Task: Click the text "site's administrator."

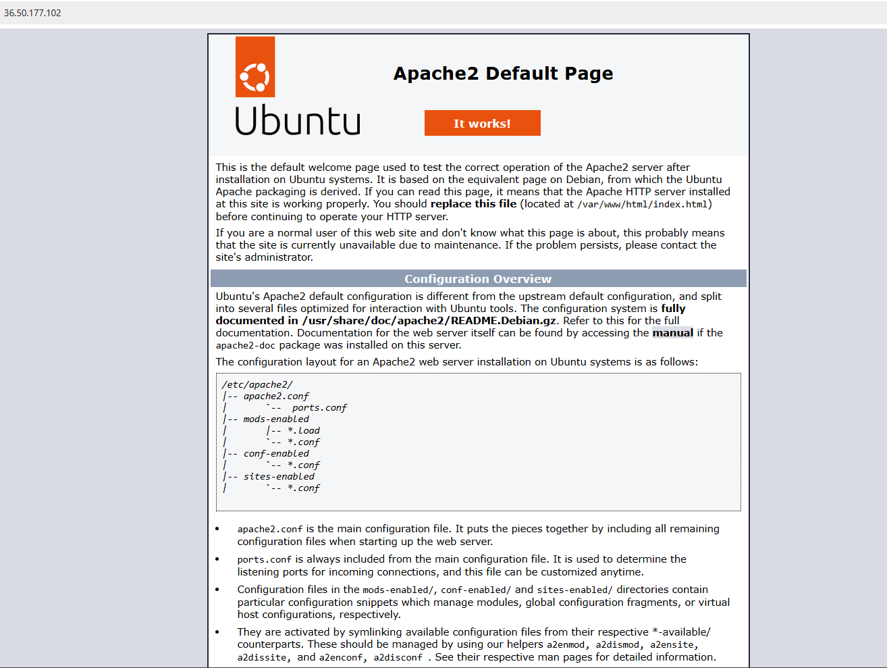Action: pyautogui.click(x=265, y=257)
